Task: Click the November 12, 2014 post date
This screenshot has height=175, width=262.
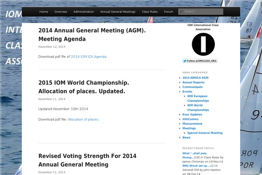Action: [x=52, y=47]
